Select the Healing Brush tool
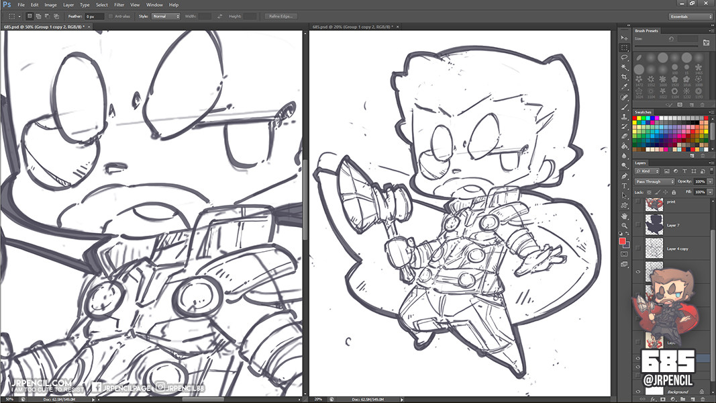Screen dimensions: 716x403 click(624, 97)
